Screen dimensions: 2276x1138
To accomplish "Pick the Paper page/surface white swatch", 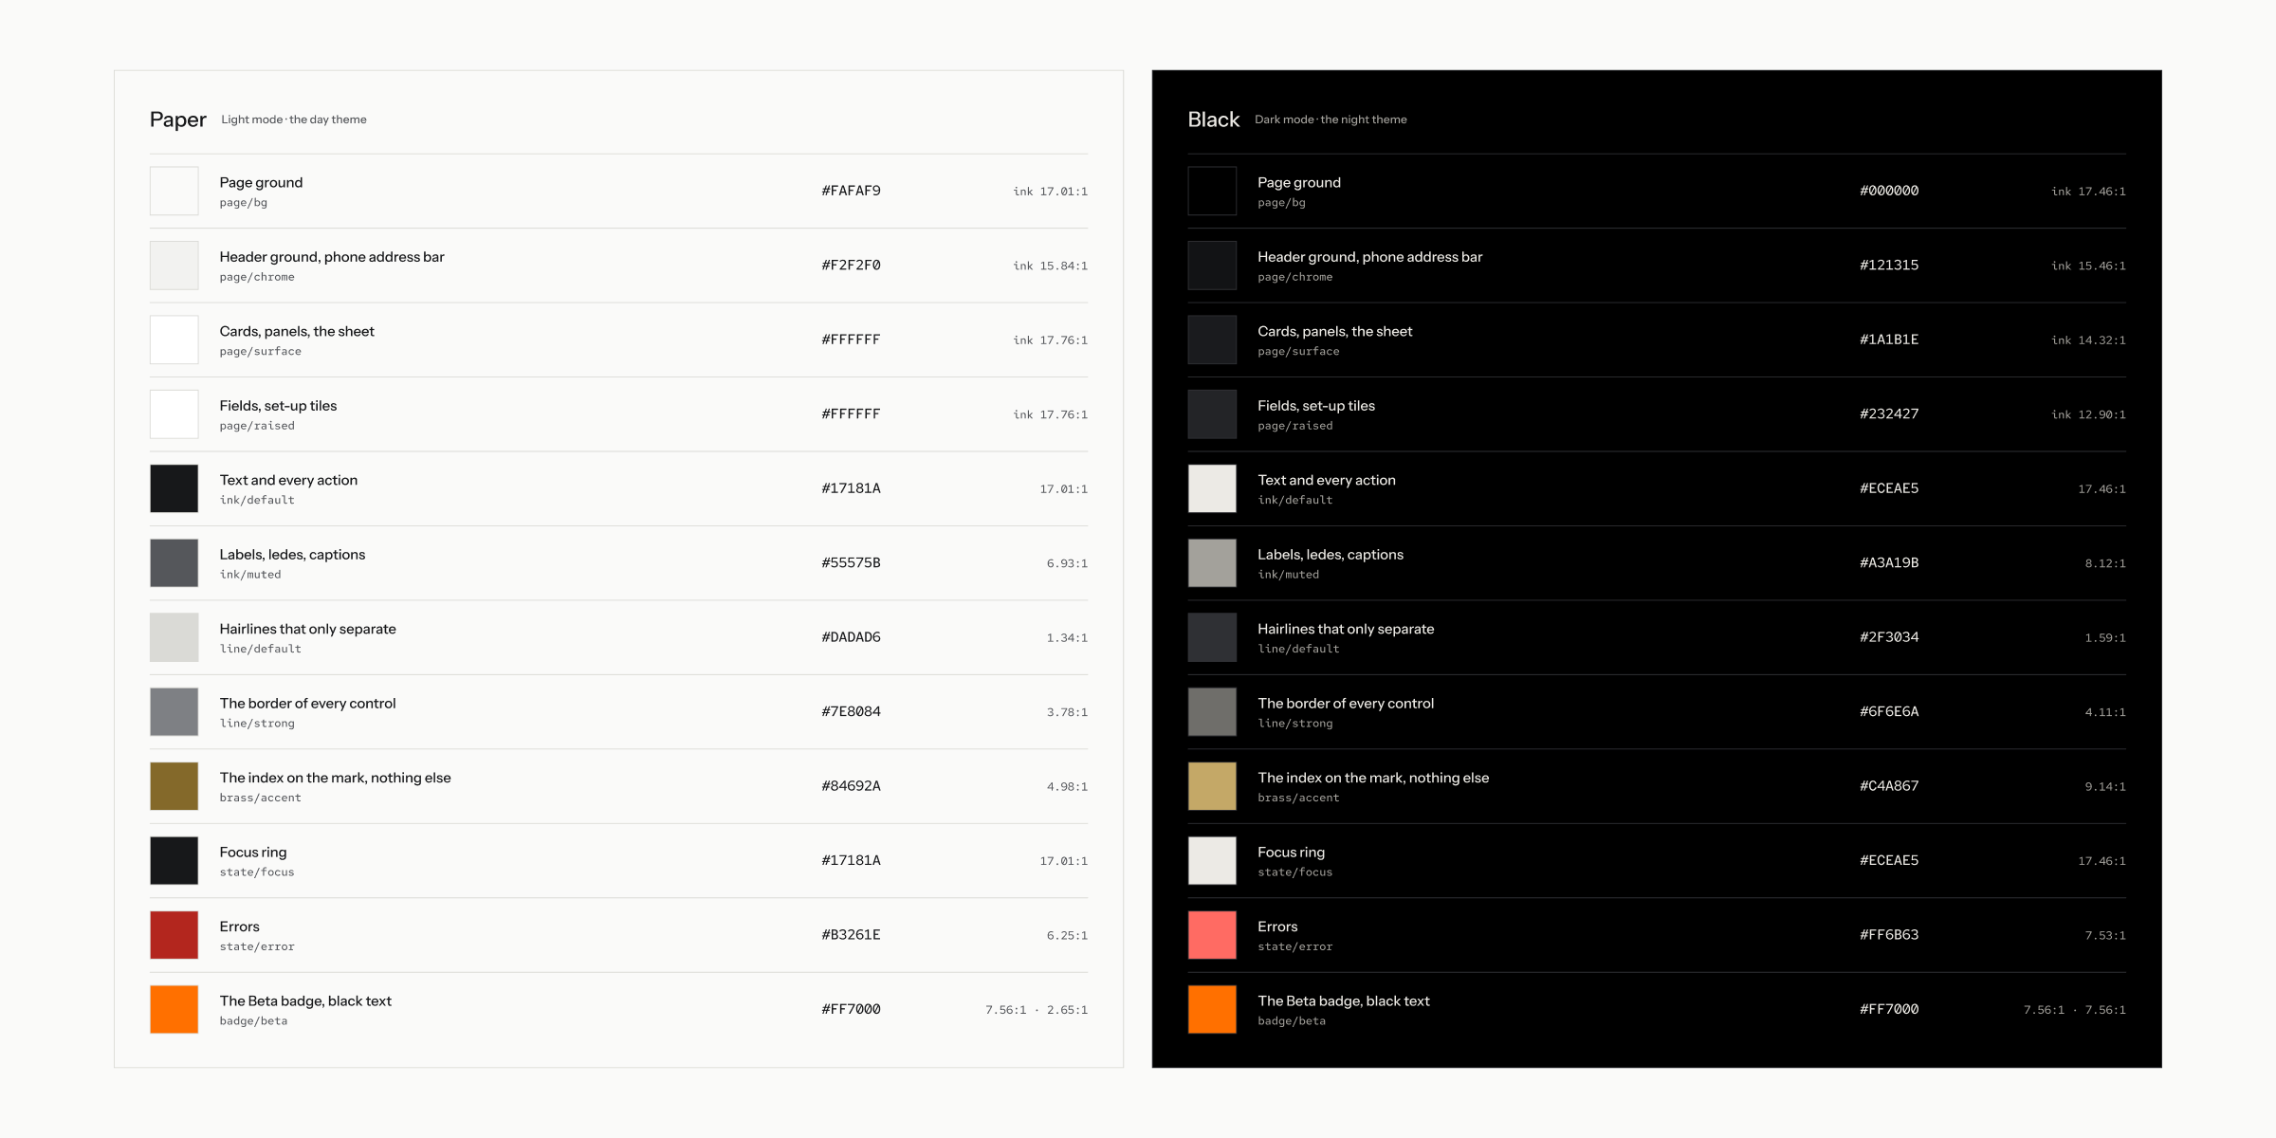I will tap(174, 340).
